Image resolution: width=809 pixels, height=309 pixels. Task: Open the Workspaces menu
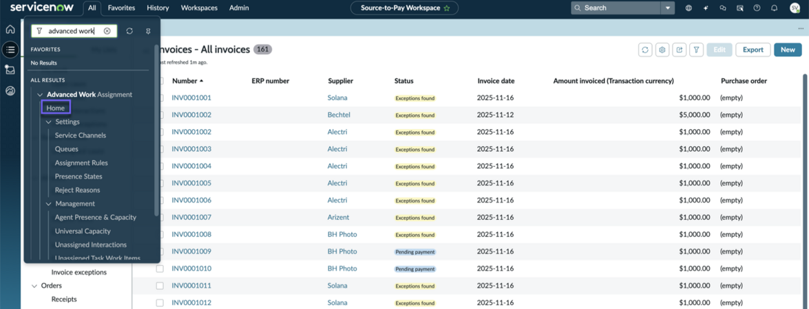(x=199, y=8)
